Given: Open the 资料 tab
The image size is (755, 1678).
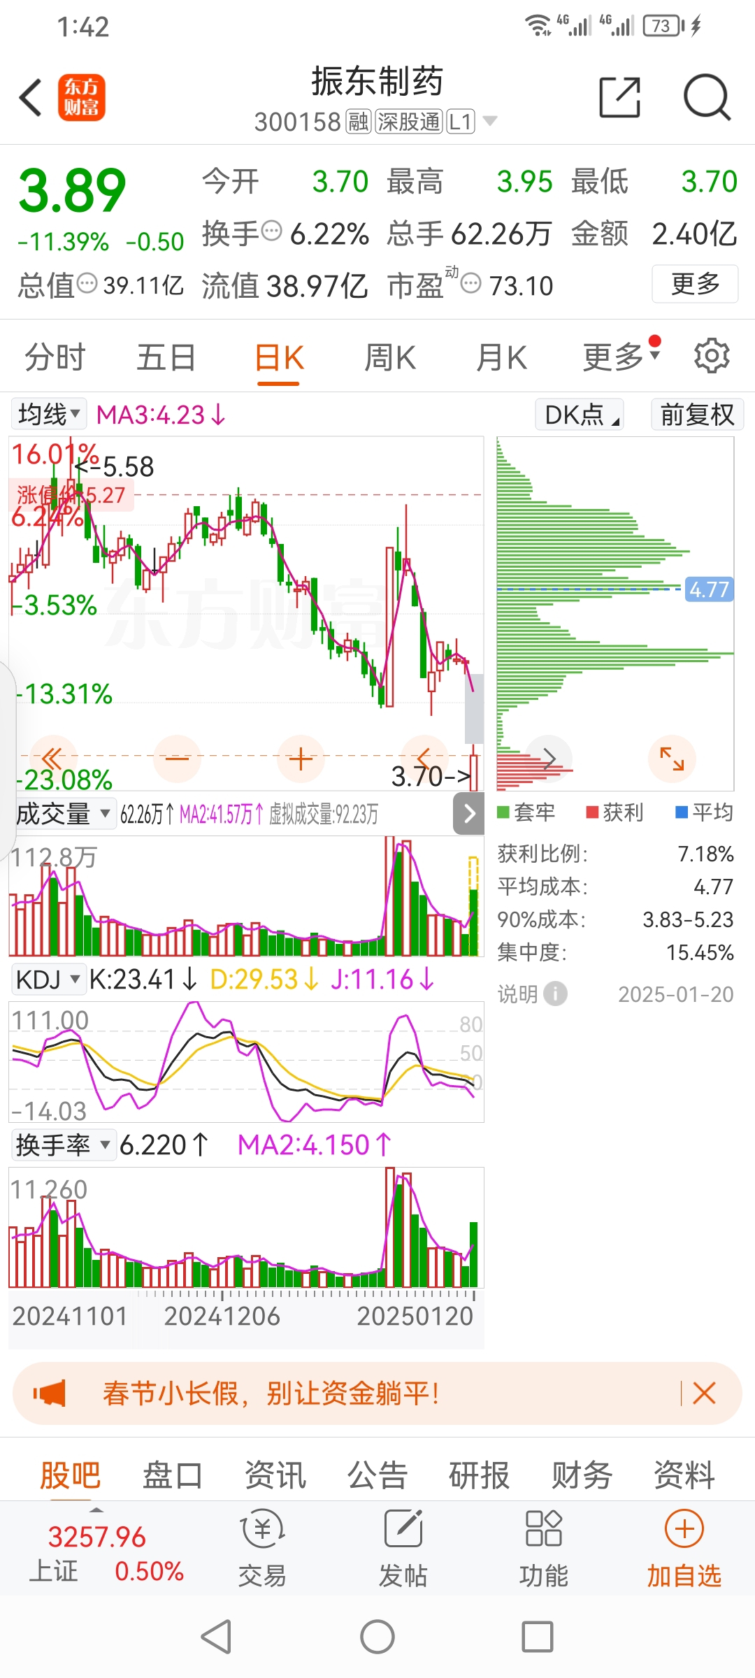Looking at the screenshot, I should [684, 1475].
